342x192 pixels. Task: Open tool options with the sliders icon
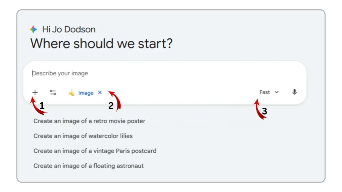coord(52,92)
